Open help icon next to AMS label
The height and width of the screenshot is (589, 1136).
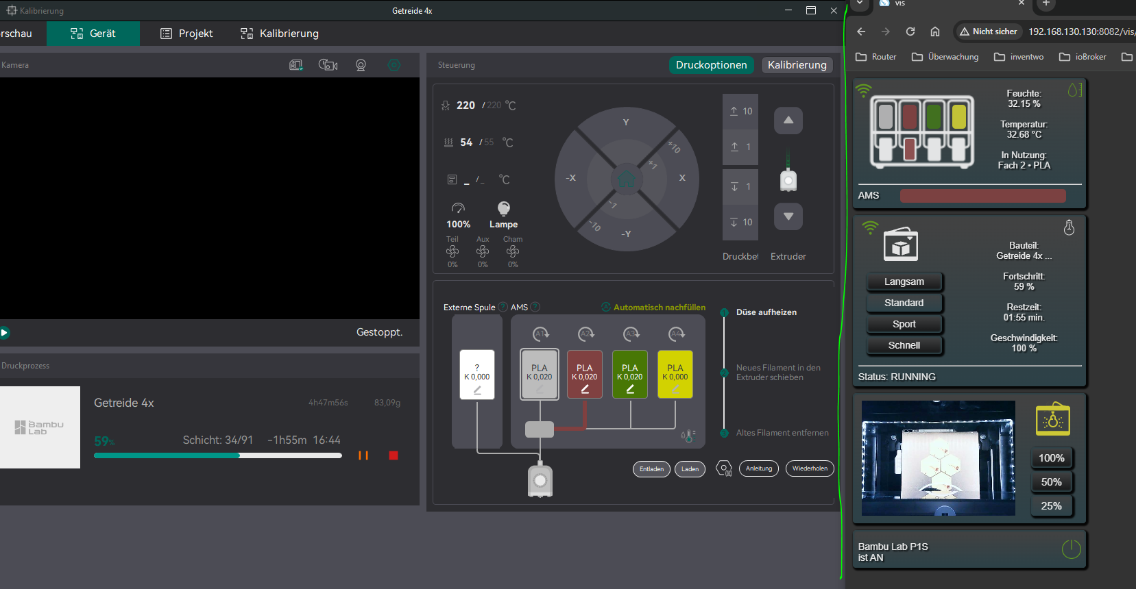(535, 308)
